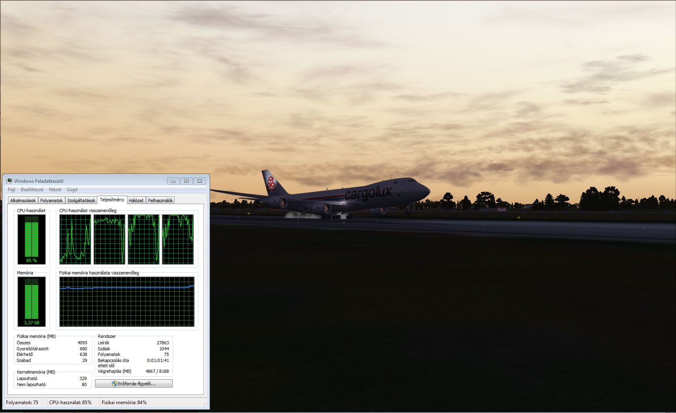Click status bar text Fizikai memória: 84%
Viewport: 676px width, 413px height.
click(x=124, y=403)
